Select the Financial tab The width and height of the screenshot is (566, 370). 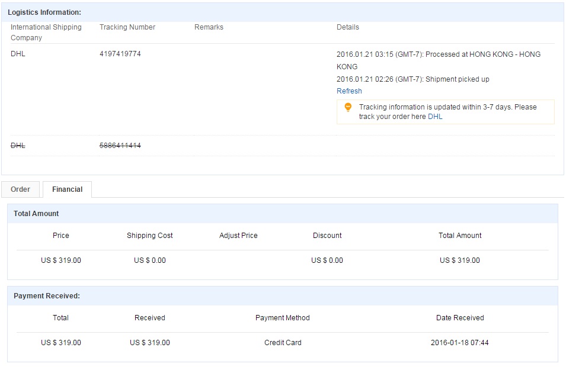[67, 189]
